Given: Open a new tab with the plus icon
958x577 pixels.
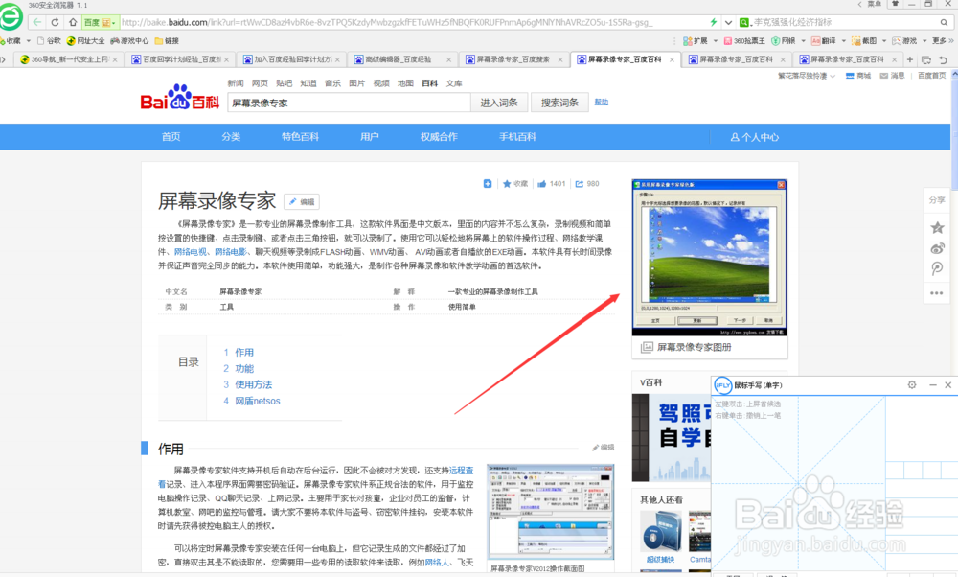Looking at the screenshot, I should pos(910,59).
